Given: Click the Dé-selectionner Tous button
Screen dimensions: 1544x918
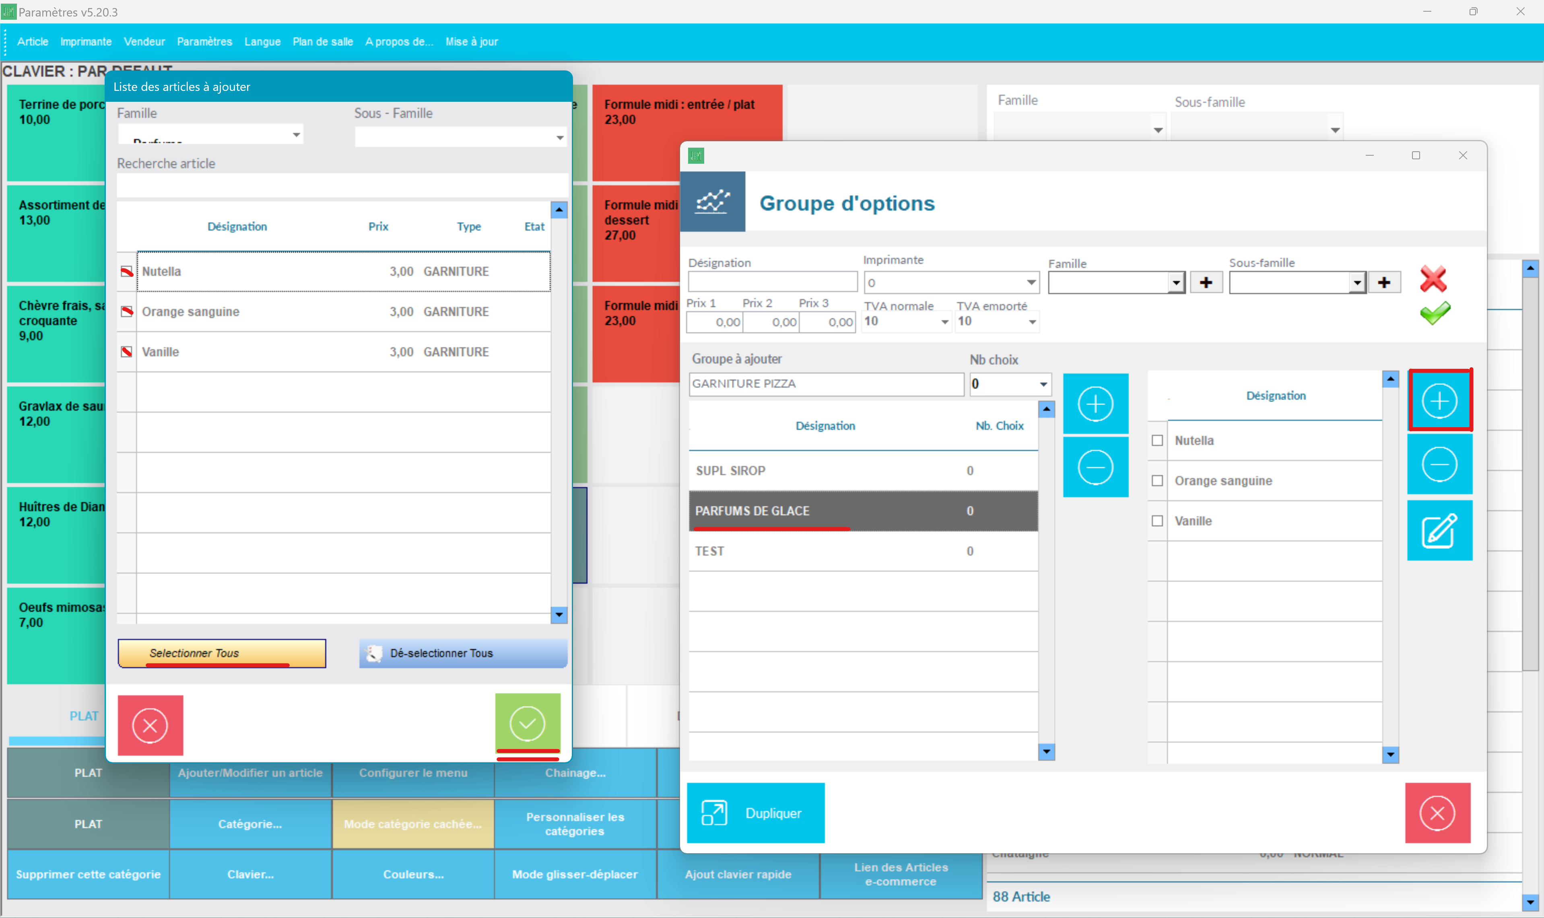Looking at the screenshot, I should 463,653.
